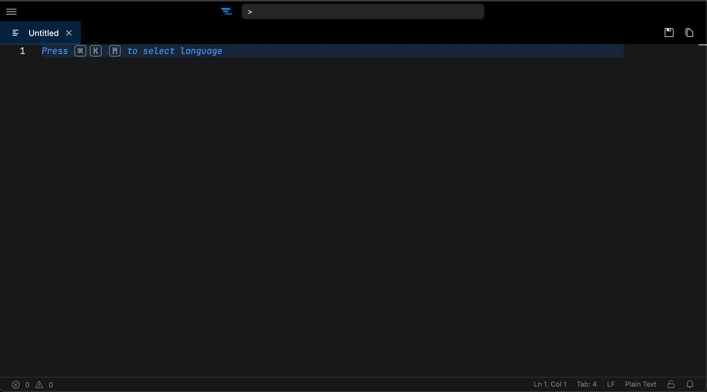
Task: Click the text file icon on Untitled tab
Action: [x=15, y=33]
